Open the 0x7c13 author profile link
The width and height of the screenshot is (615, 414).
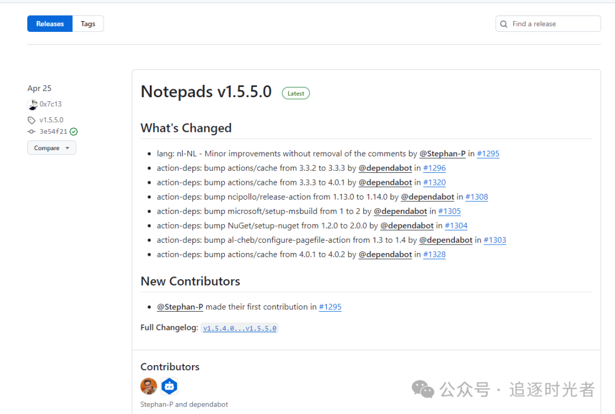click(x=51, y=104)
